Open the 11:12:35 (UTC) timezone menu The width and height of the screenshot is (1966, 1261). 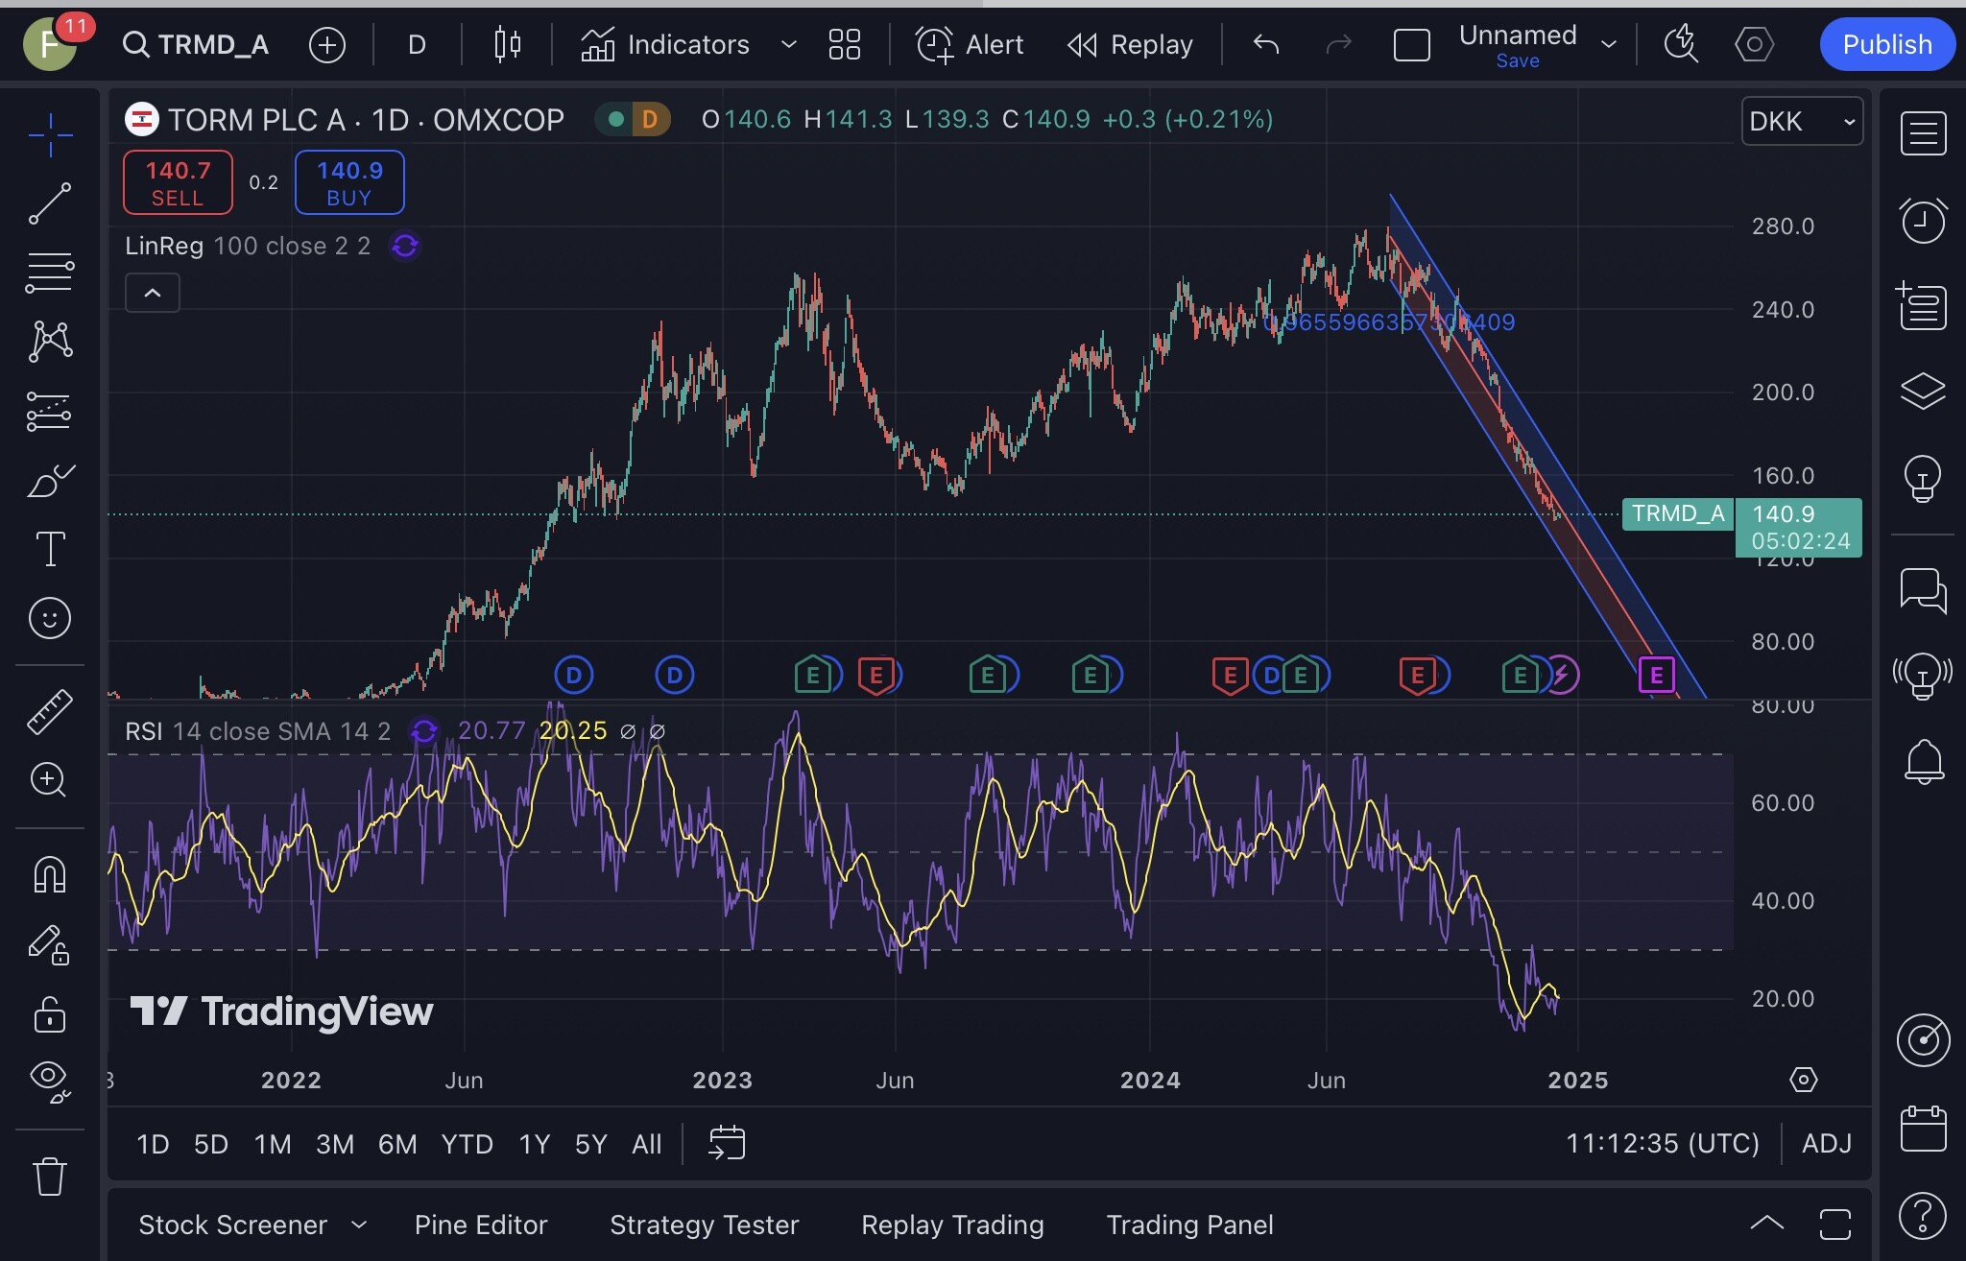[1663, 1144]
